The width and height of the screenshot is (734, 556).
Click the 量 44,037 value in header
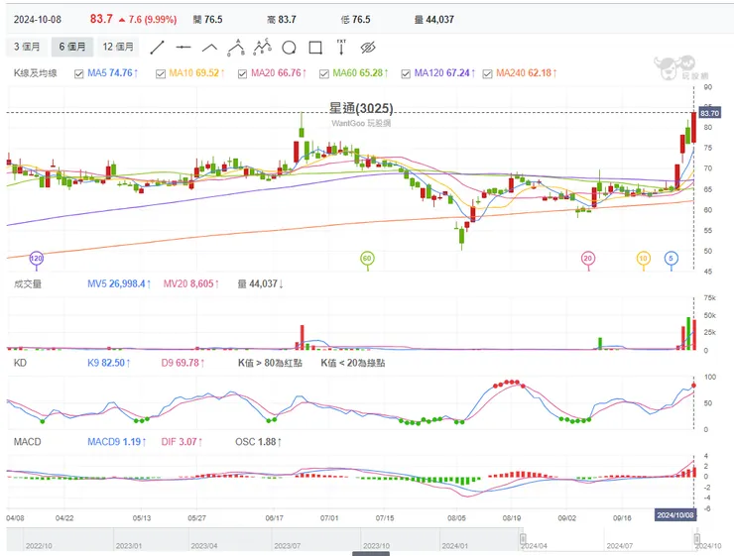(433, 20)
